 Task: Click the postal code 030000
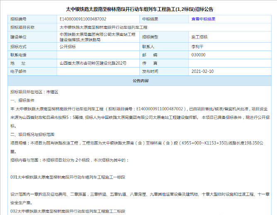click(199, 55)
